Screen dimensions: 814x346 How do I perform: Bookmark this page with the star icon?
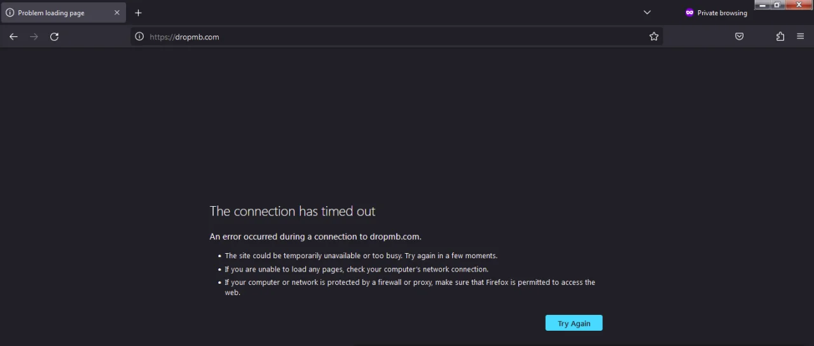(654, 37)
